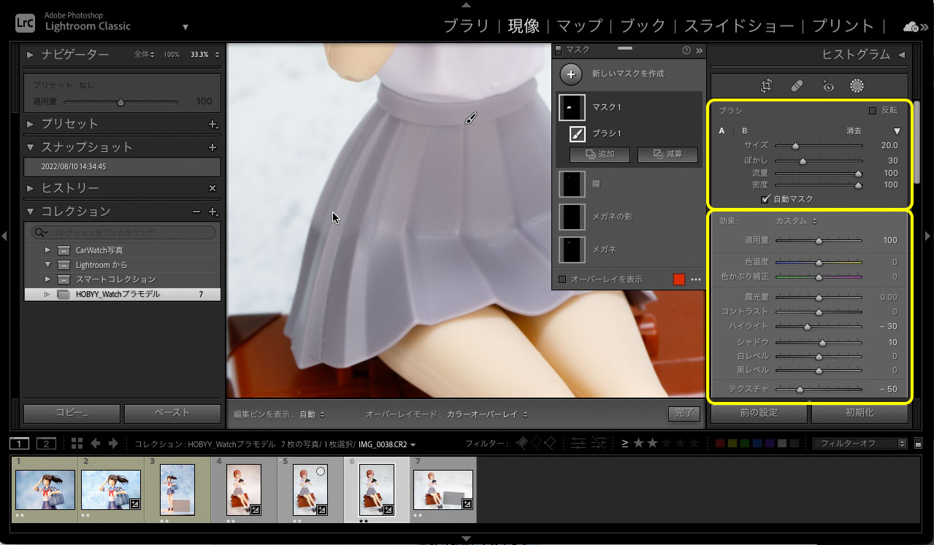
Task: Select the Masking tool circle icon
Action: [x=857, y=86]
